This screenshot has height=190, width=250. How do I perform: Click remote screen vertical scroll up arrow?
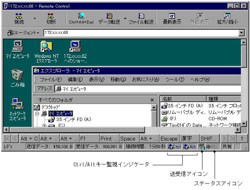(x=244, y=42)
